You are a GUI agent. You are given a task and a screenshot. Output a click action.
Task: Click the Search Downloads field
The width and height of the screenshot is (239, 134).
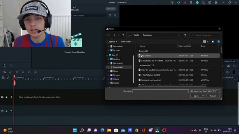205,35
